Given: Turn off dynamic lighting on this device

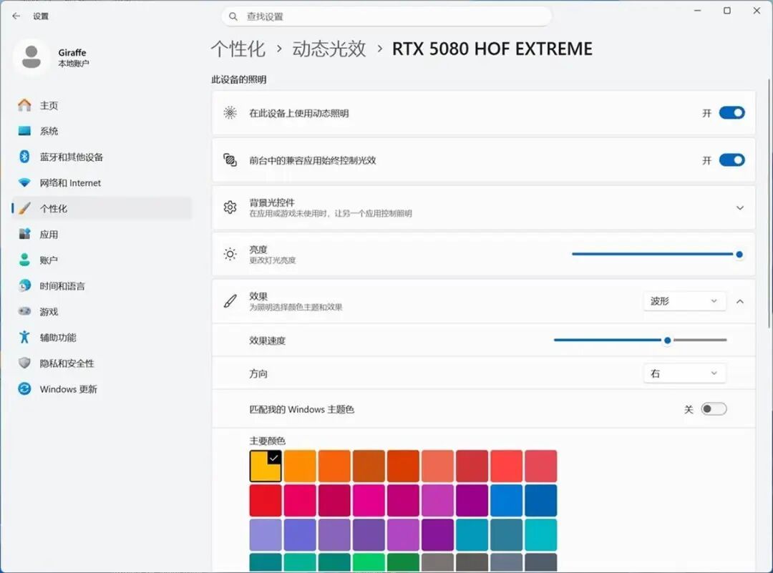Looking at the screenshot, I should click(731, 113).
